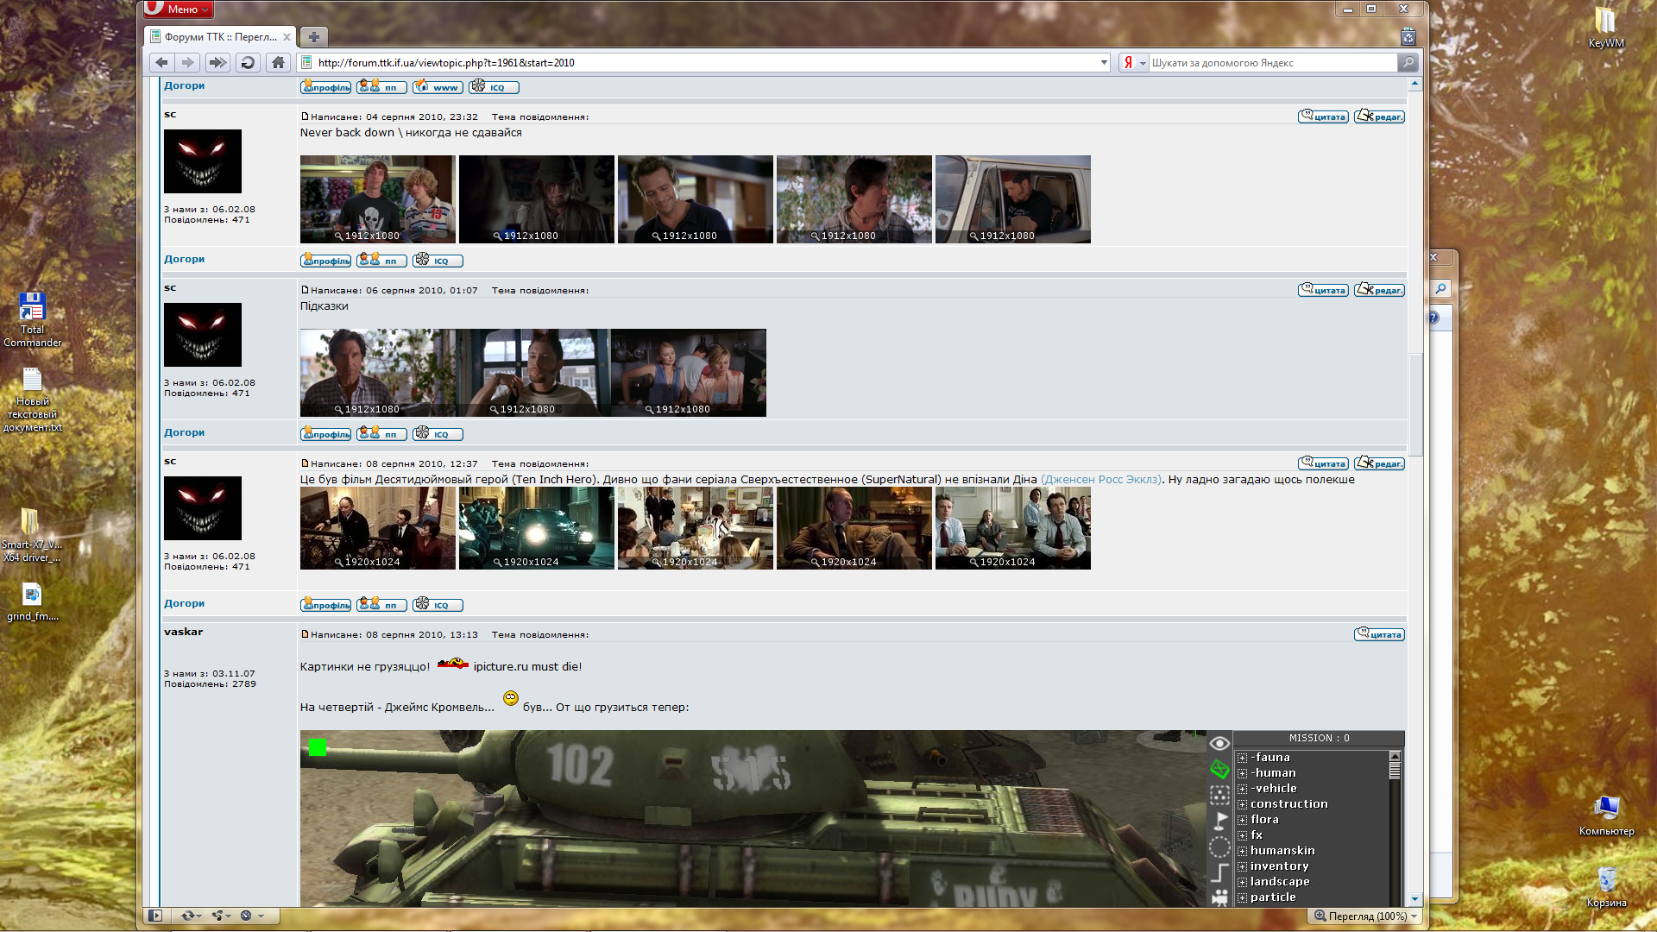The width and height of the screenshot is (1657, 932).
Task: Click the Fast Forward navigation button
Action: click(217, 62)
